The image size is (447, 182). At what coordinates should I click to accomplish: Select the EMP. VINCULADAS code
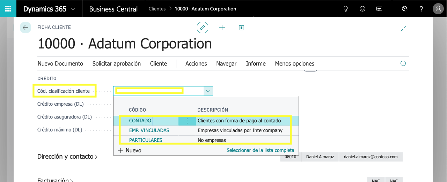click(149, 130)
